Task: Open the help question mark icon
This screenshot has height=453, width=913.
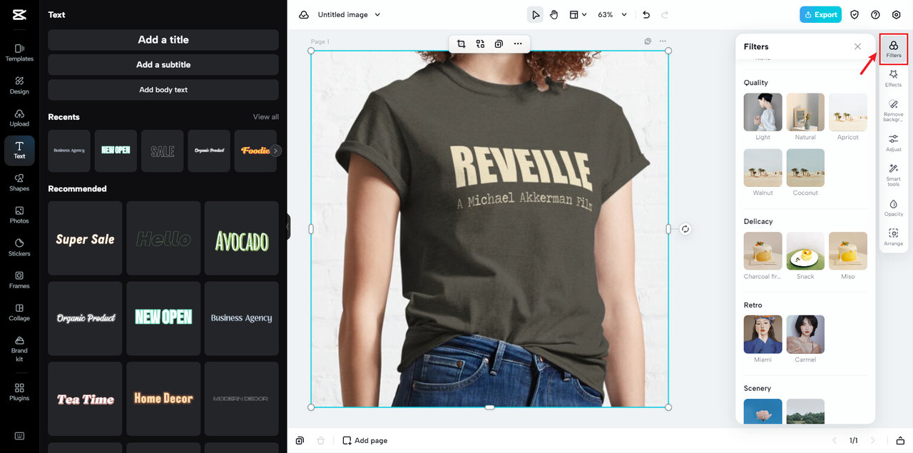Action: (x=875, y=14)
